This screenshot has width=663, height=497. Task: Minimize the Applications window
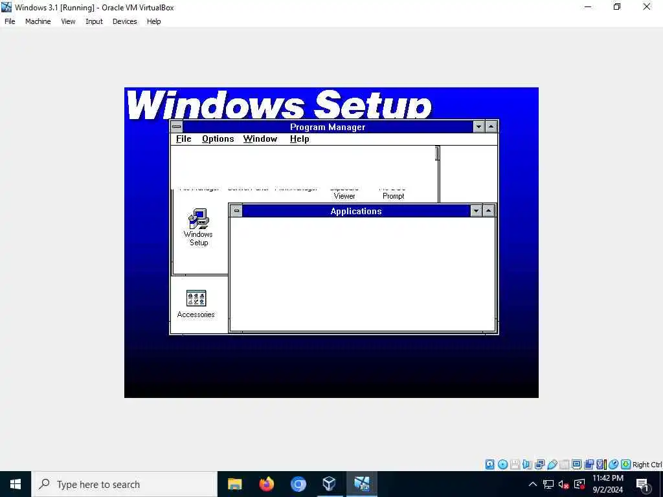(x=476, y=210)
